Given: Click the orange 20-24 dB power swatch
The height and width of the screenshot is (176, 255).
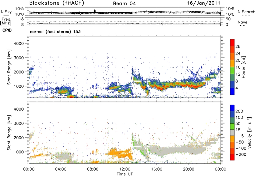Looking at the screenshot, I should point(232,57).
